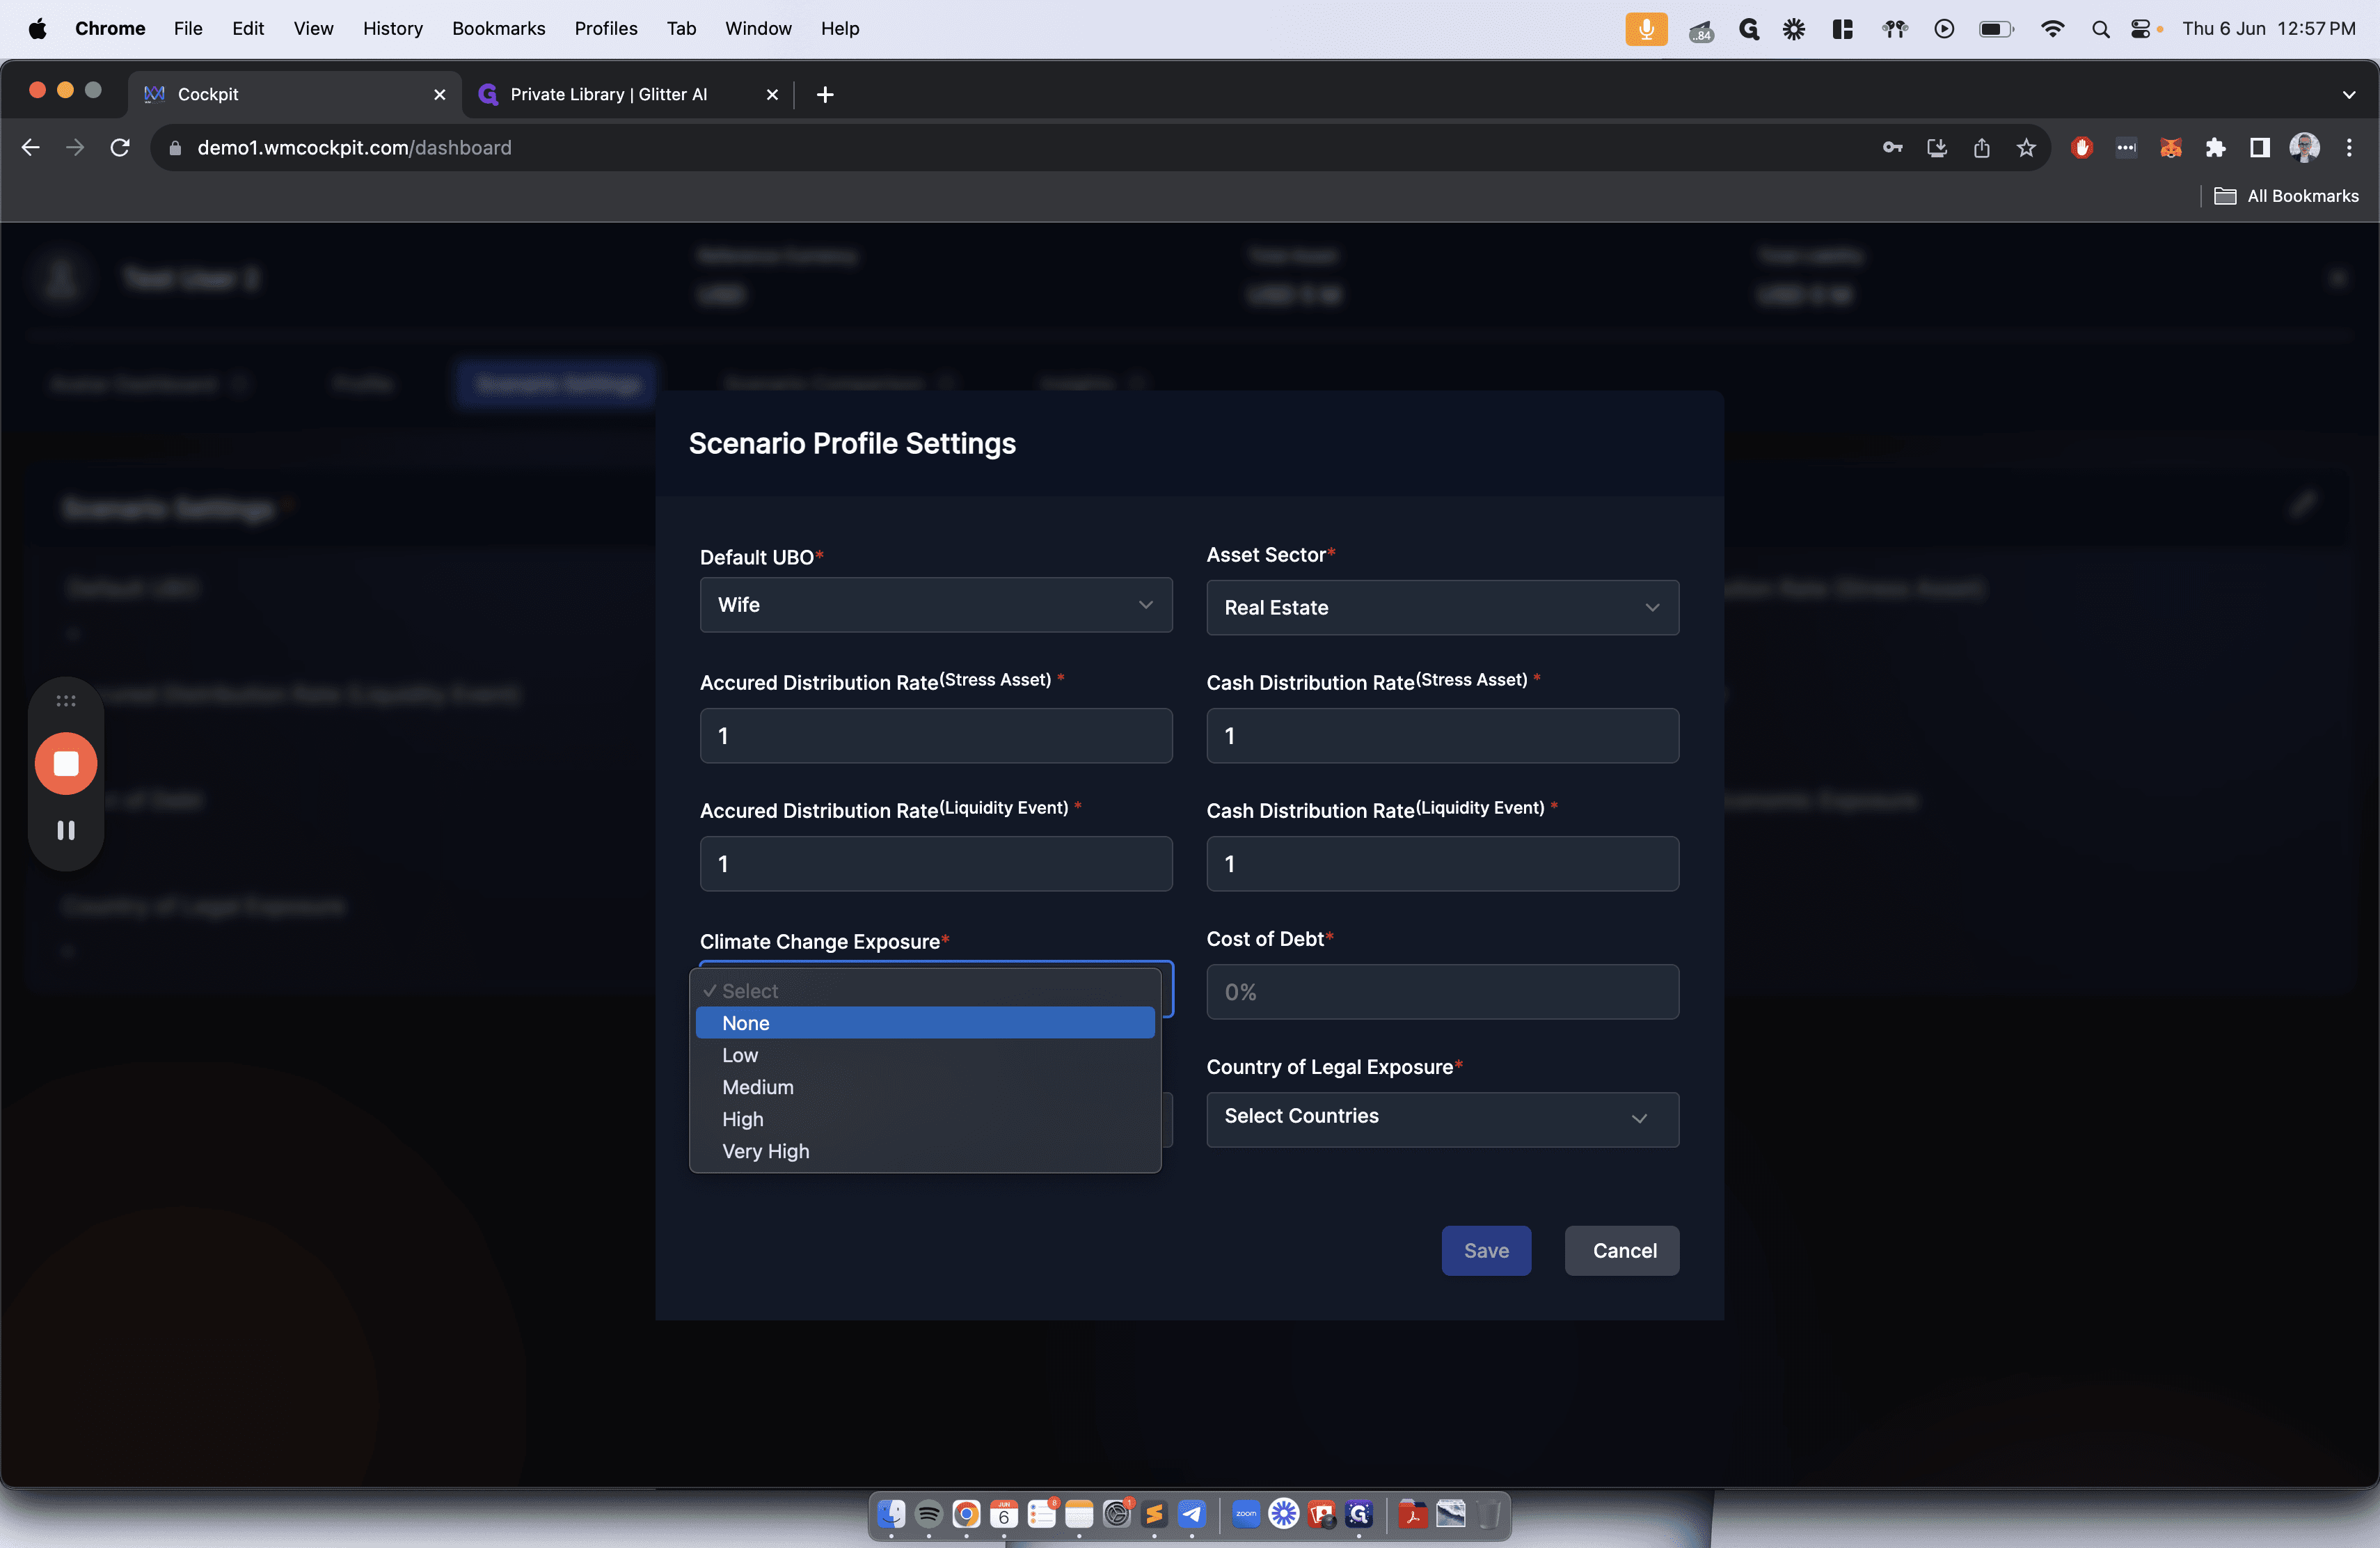Viewport: 2380px width, 1548px height.
Task: Open Telegram from the dock
Action: (x=1192, y=1514)
